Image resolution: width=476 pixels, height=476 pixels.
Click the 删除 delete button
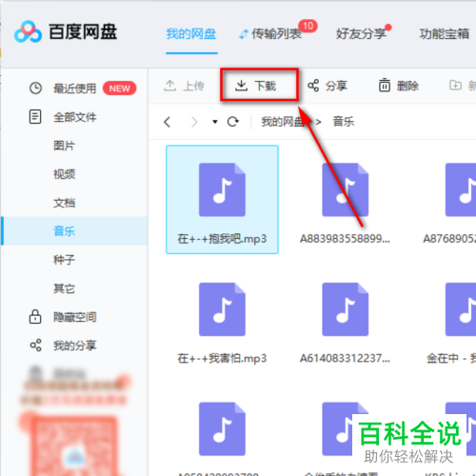coord(399,86)
